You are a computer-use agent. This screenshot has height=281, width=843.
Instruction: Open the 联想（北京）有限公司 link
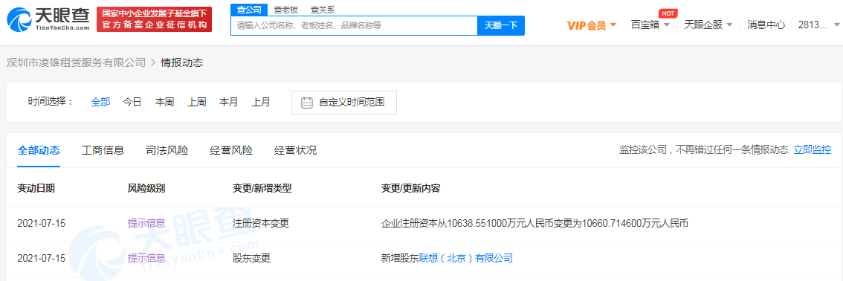[x=466, y=259]
